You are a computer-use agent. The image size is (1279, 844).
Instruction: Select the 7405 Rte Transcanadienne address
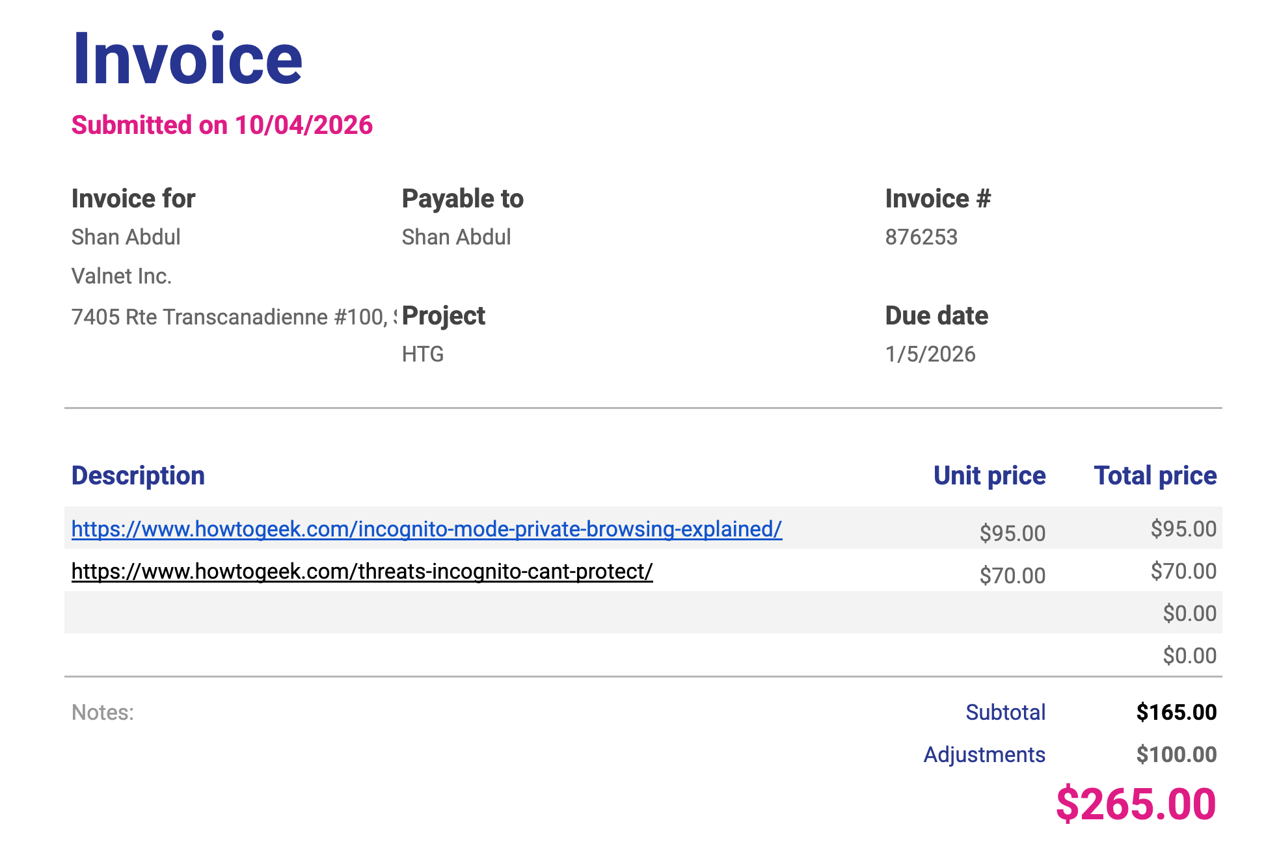coord(229,317)
